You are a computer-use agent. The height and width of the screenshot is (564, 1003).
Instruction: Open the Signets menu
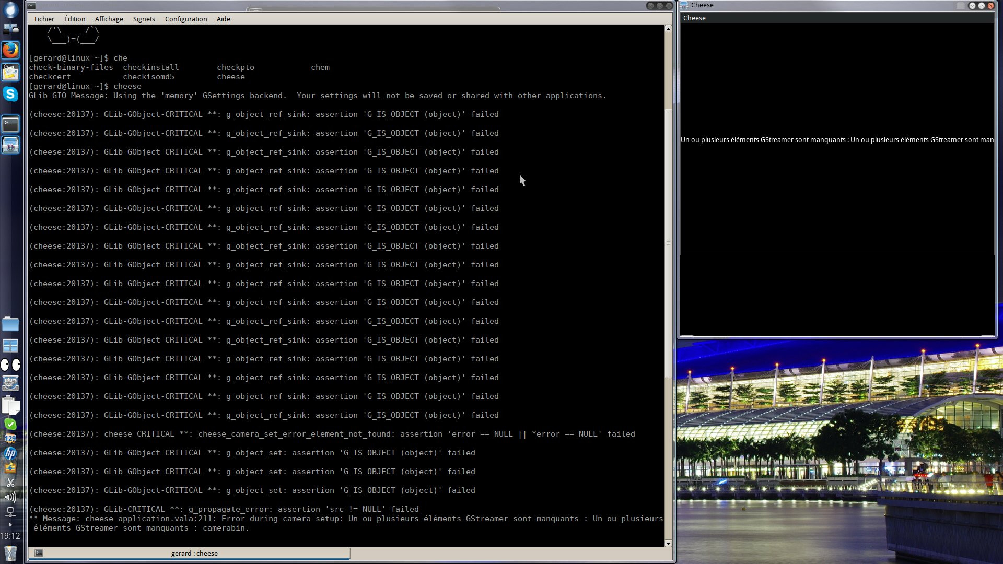(x=144, y=19)
